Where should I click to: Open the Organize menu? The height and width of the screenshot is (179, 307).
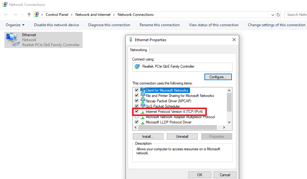tap(15, 25)
